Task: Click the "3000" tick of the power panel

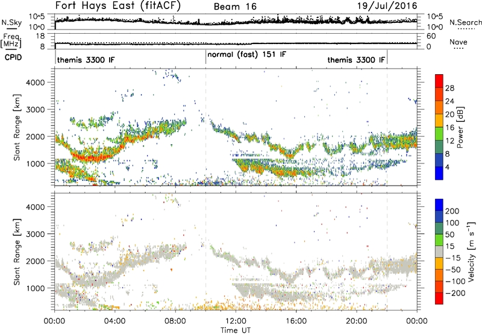Action: point(35,110)
